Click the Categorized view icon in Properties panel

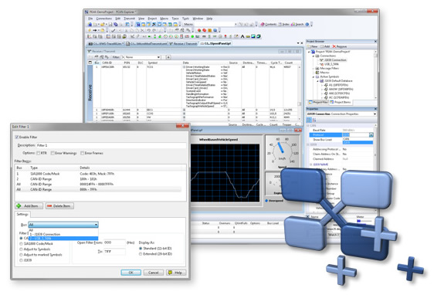pyautogui.click(x=309, y=120)
